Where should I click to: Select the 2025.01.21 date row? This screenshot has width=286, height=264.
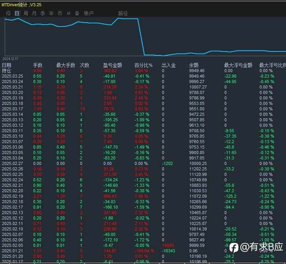(x=143, y=251)
